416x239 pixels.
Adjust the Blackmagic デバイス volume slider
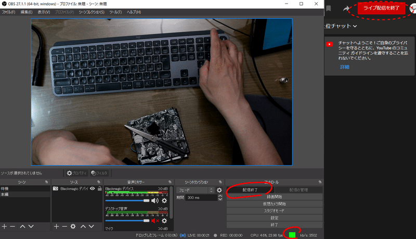127,201
